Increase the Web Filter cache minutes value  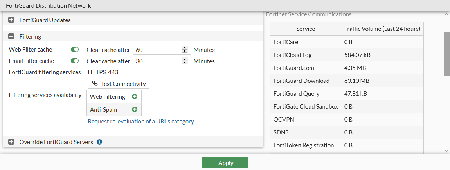[x=185, y=48]
